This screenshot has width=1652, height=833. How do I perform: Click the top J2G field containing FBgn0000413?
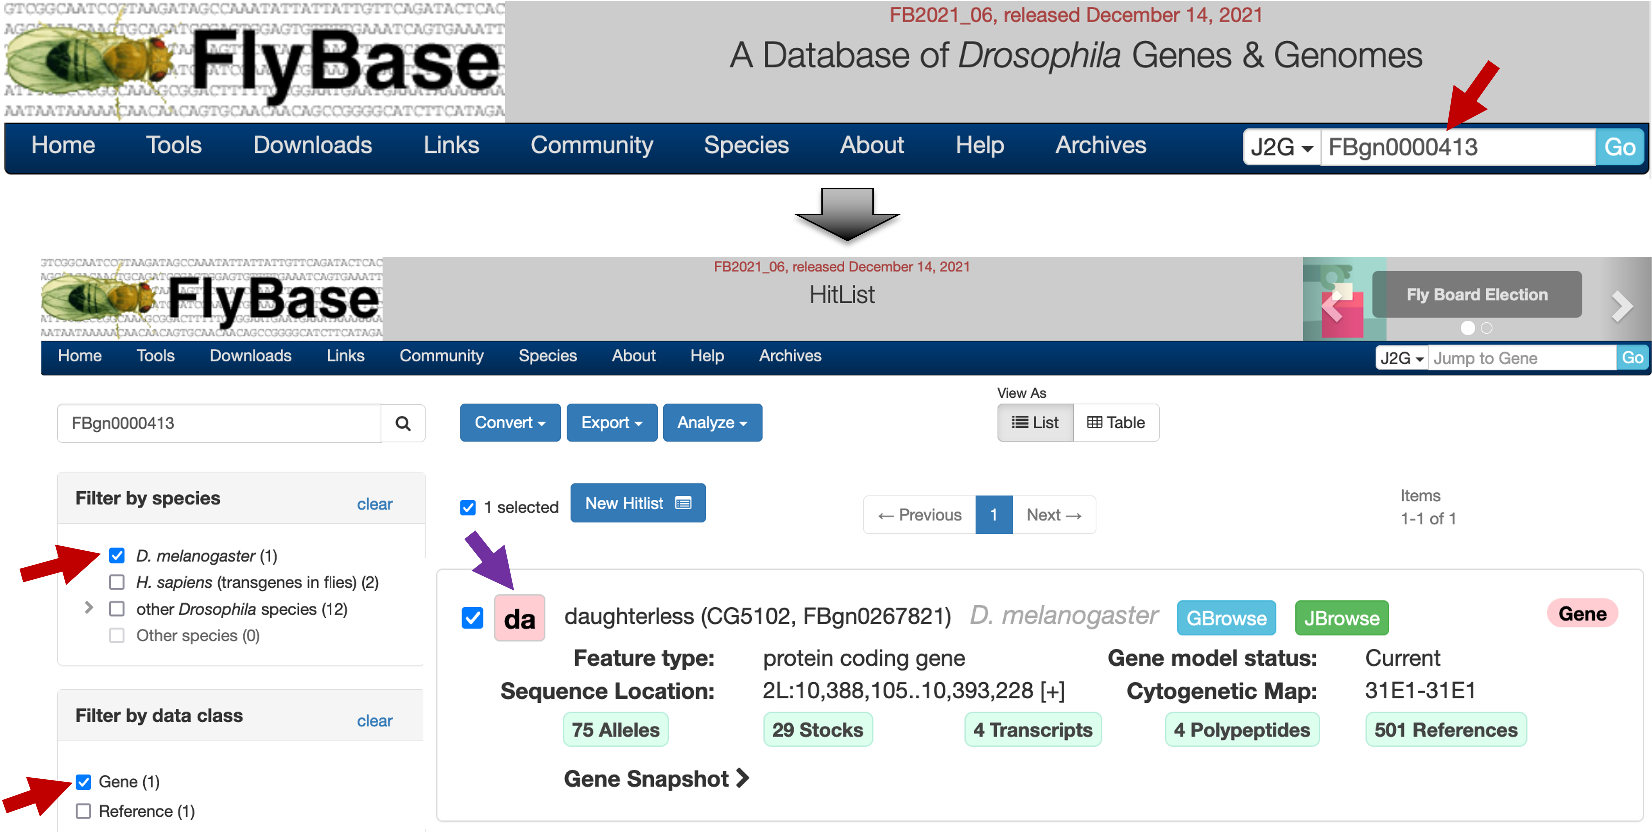[x=1458, y=147]
